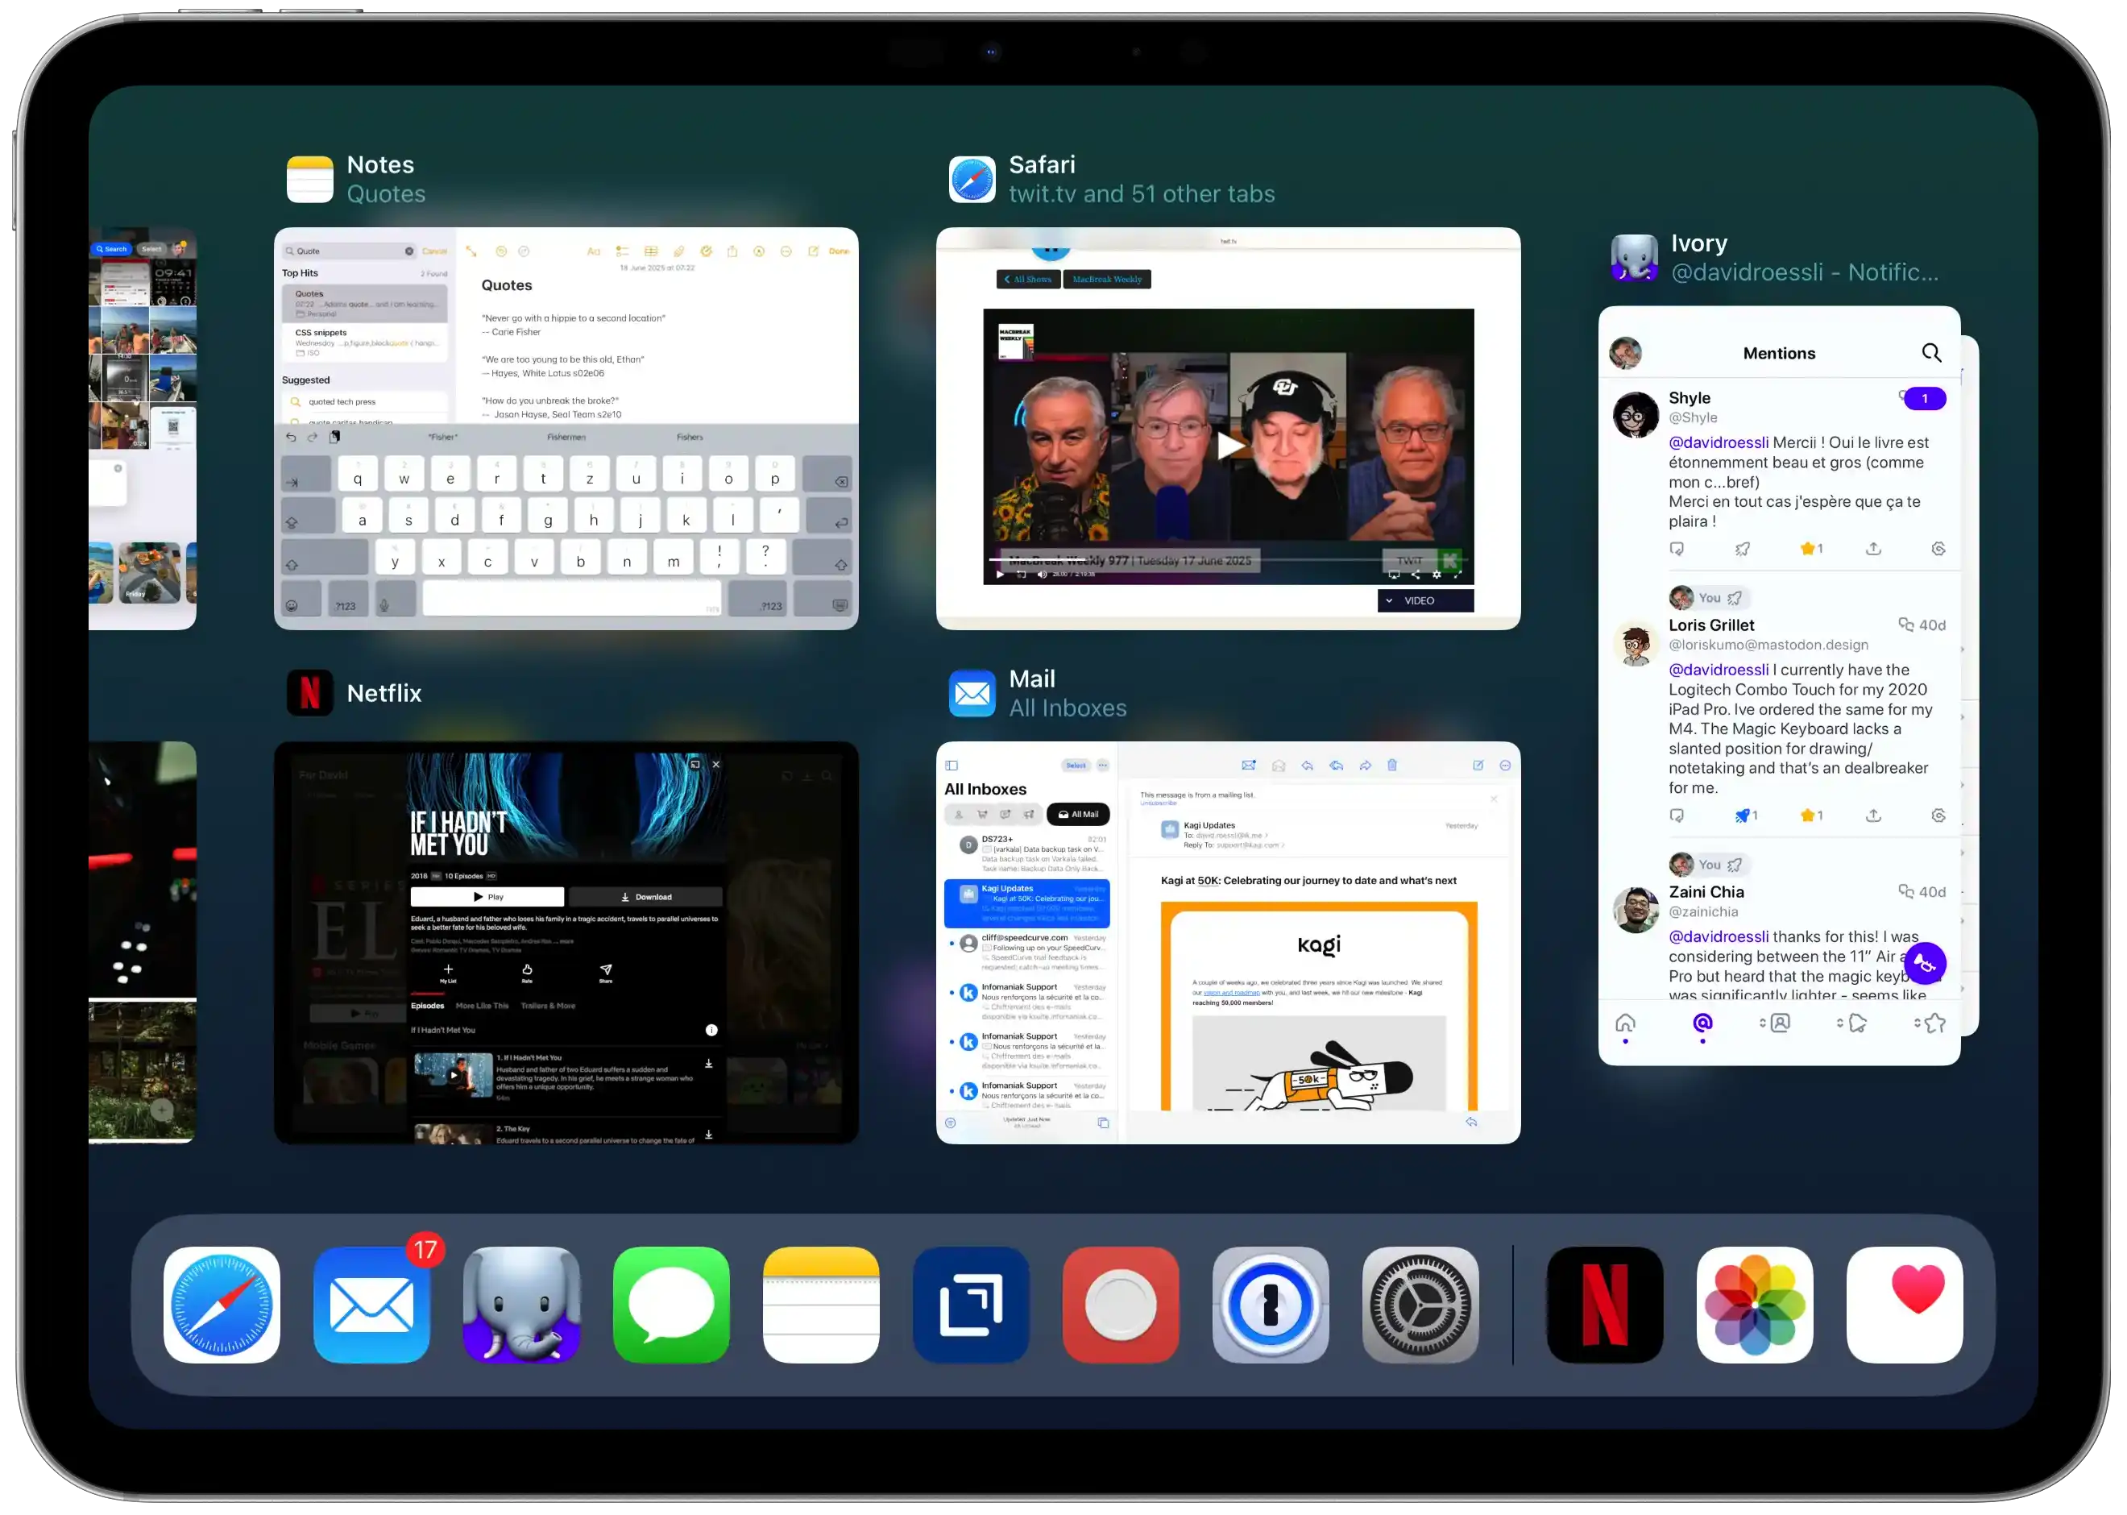The image size is (2127, 1515).
Task: Click the compose new note icon in Notes
Action: click(x=813, y=251)
